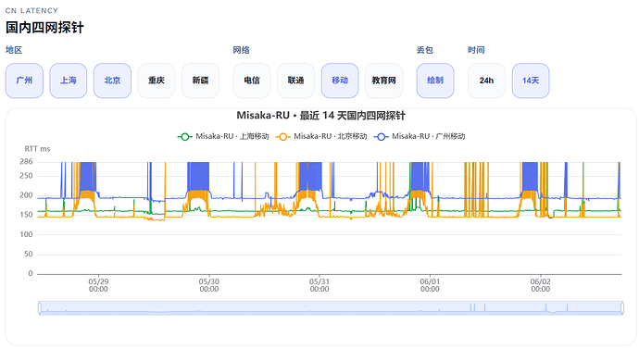Viewport: 639px width, 349px height.
Task: Click the 06/01 00:00 axis label
Action: coord(430,285)
